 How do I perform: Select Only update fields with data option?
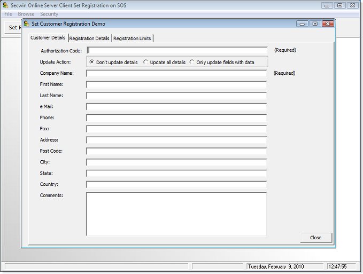coord(192,62)
